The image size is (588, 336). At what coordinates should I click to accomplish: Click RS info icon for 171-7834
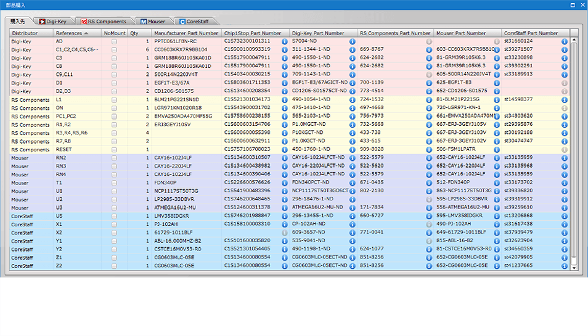[429, 208]
